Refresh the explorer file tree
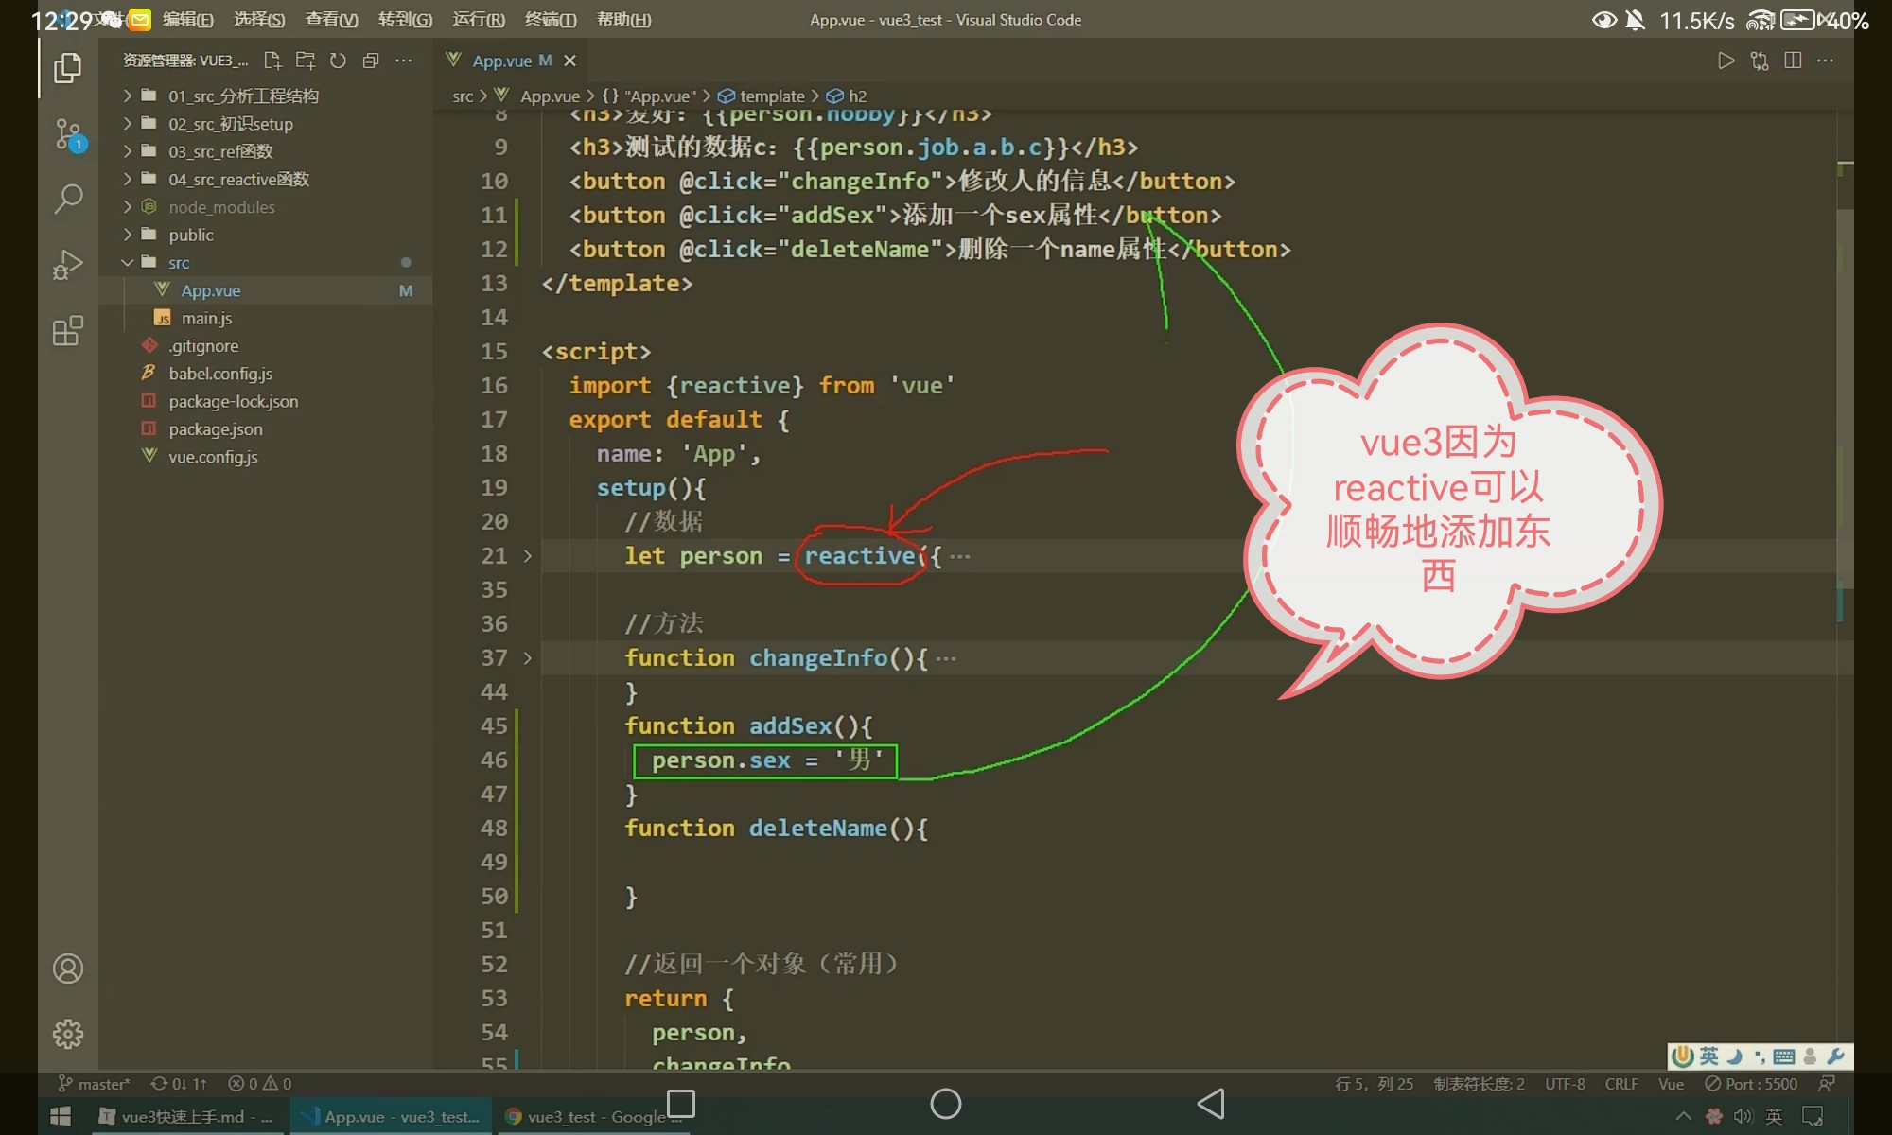1892x1135 pixels. coord(338,61)
